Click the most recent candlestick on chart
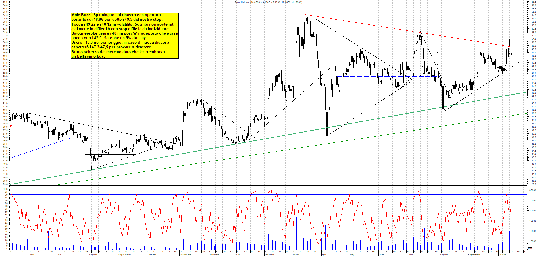 point(511,54)
